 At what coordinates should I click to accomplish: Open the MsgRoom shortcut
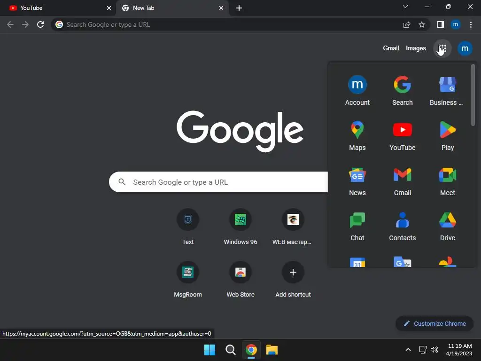tap(188, 280)
